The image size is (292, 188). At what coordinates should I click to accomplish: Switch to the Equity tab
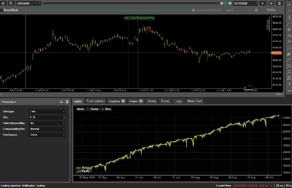pyautogui.click(x=78, y=101)
